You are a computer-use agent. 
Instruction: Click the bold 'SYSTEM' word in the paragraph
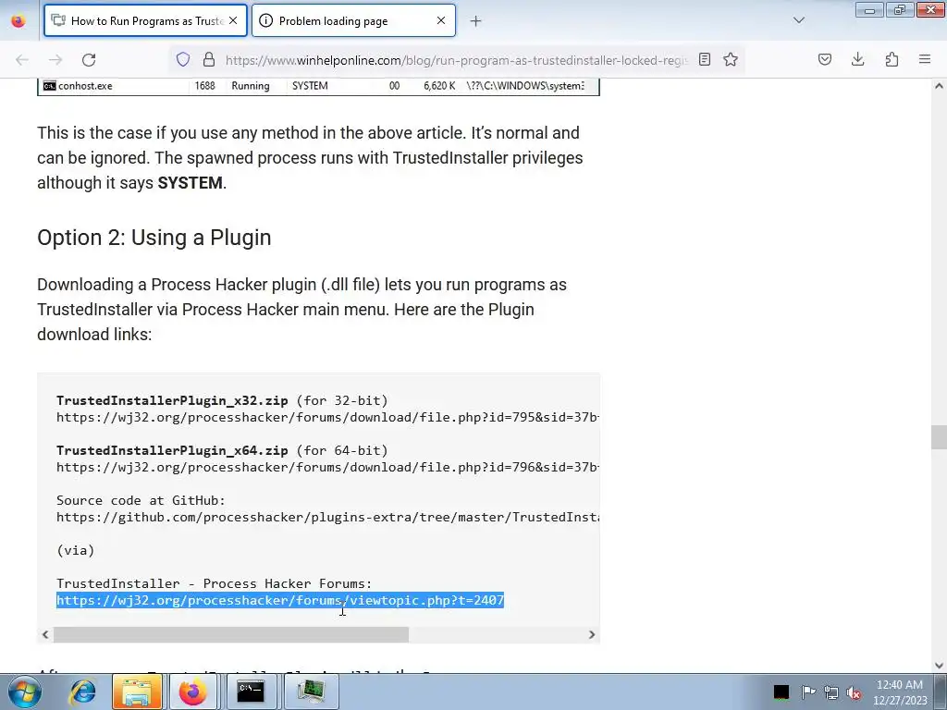[x=191, y=183]
